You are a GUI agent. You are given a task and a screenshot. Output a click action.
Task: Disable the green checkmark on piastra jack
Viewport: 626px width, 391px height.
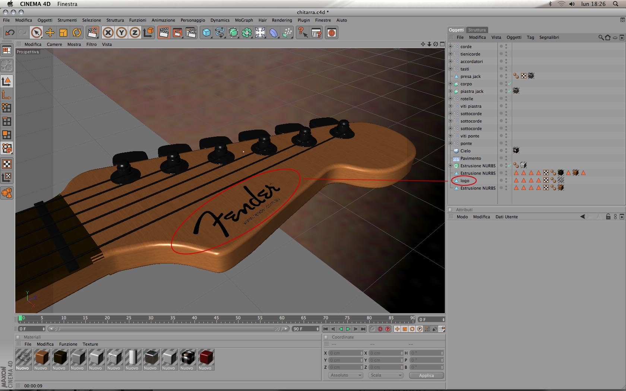point(509,91)
